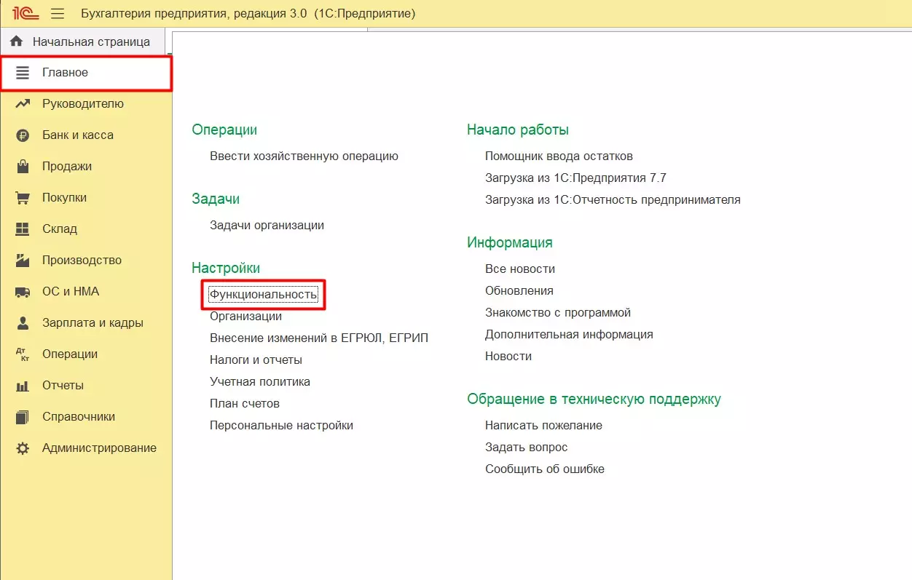Open Ввести хозяйственную операцию
912x580 pixels.
tap(304, 156)
